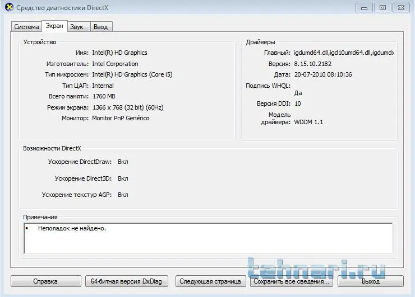Launch 64-битная версия DxDiag
415x297 pixels.
pyautogui.click(x=127, y=281)
